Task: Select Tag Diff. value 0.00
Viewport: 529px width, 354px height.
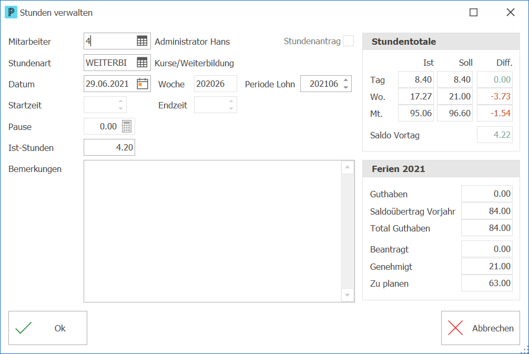Action: (x=495, y=79)
